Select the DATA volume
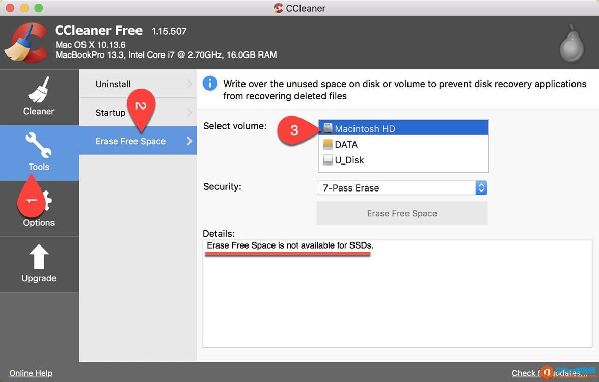 [403, 144]
